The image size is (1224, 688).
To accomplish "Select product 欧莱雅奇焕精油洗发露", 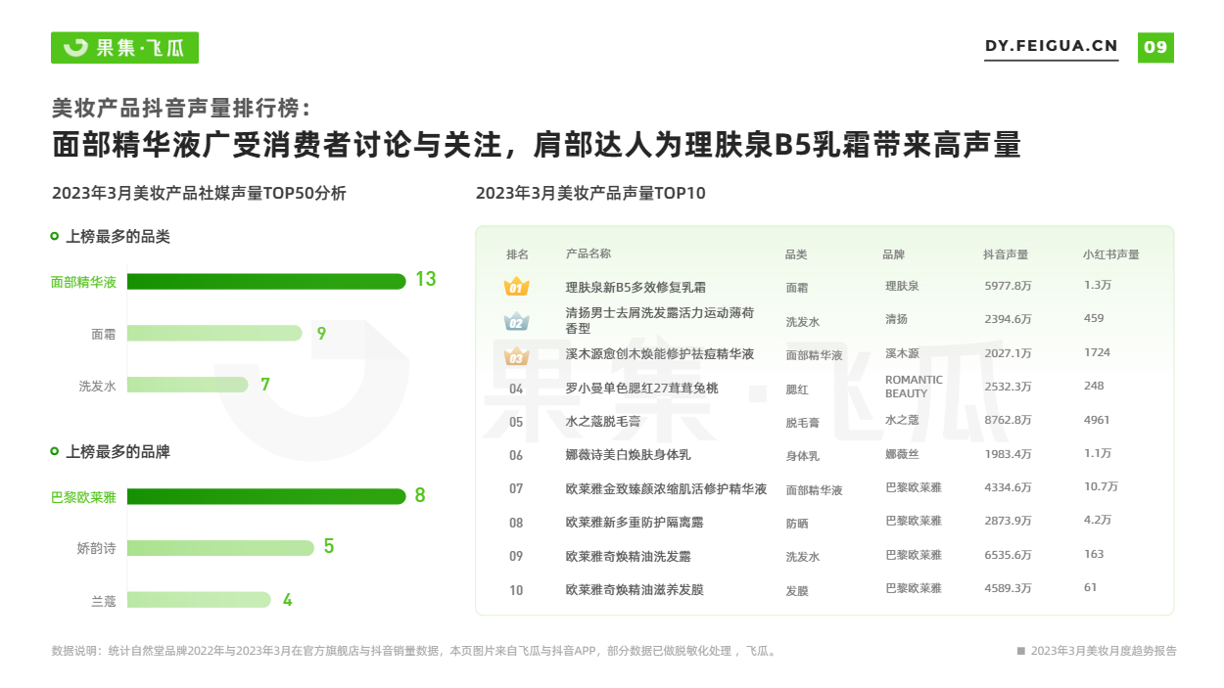I will coord(628,556).
